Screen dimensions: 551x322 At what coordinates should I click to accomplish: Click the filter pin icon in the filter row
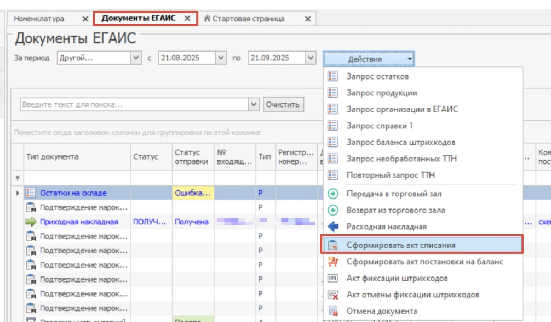click(18, 178)
